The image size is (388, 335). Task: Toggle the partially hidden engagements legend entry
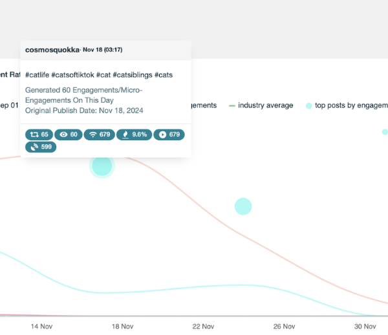(203, 105)
